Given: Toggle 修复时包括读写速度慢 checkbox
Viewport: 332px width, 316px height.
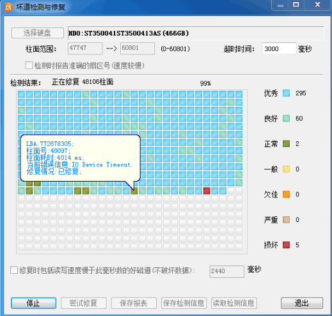Looking at the screenshot, I should 14,270.
